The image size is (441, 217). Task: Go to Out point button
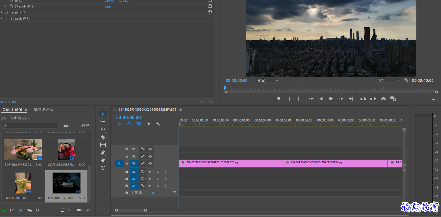351,99
